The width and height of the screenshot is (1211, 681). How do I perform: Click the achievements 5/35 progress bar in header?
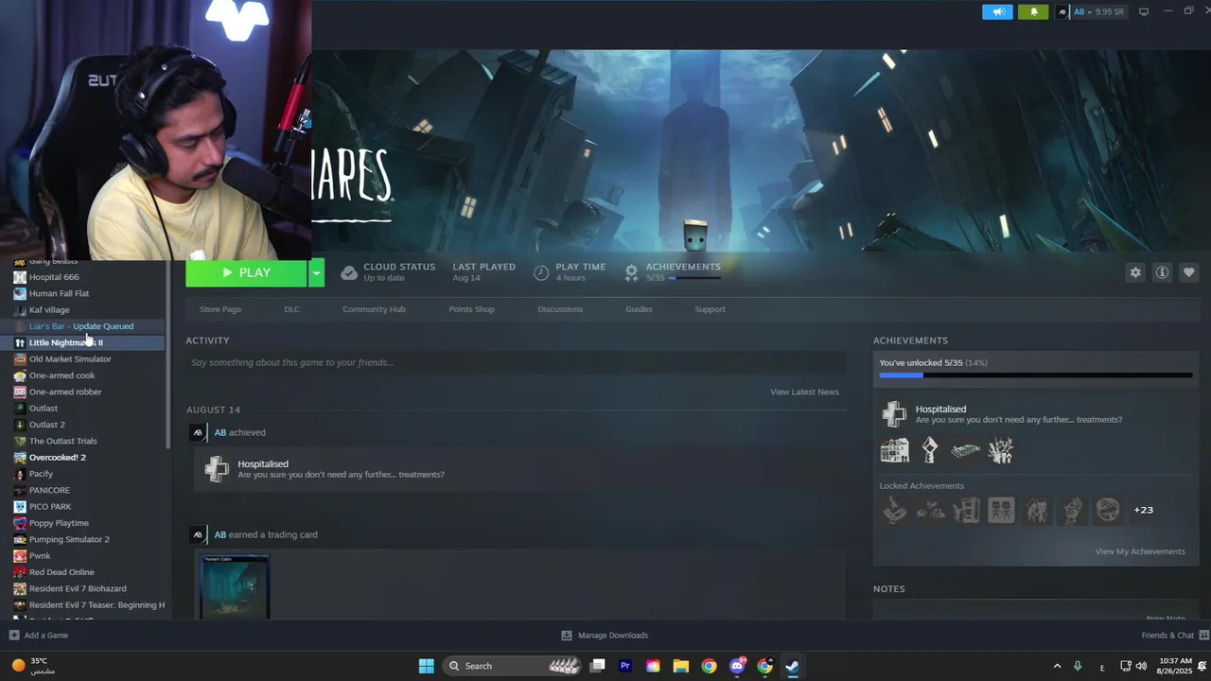pos(695,278)
